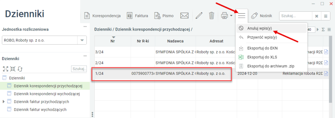This screenshot has height=118, width=335.
Task: Click the Pismo toolbar button
Action: coord(164,16)
